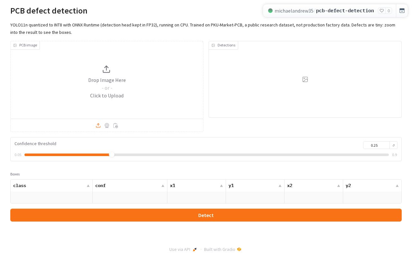Sort the table by y1 column

tap(280, 186)
